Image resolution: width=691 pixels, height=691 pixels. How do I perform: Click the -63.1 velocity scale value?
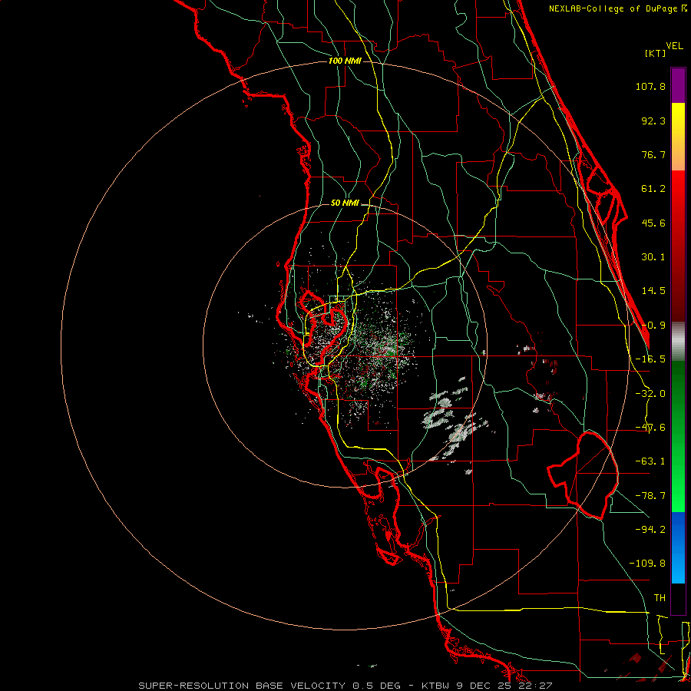pos(650,461)
